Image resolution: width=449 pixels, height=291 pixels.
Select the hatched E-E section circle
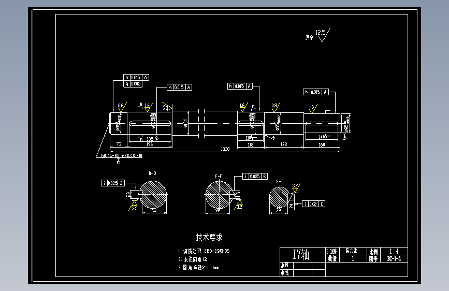click(x=279, y=197)
